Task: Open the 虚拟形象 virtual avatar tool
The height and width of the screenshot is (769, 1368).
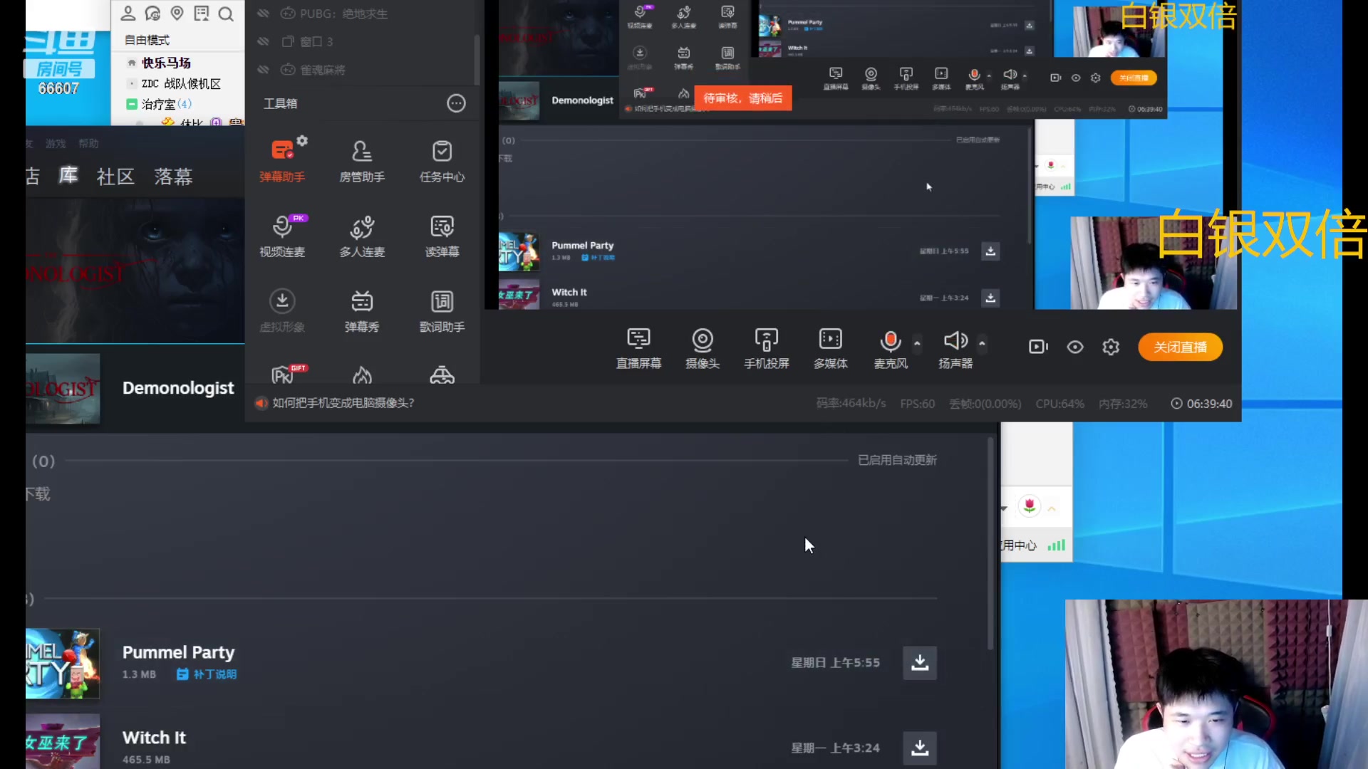Action: pos(282,311)
